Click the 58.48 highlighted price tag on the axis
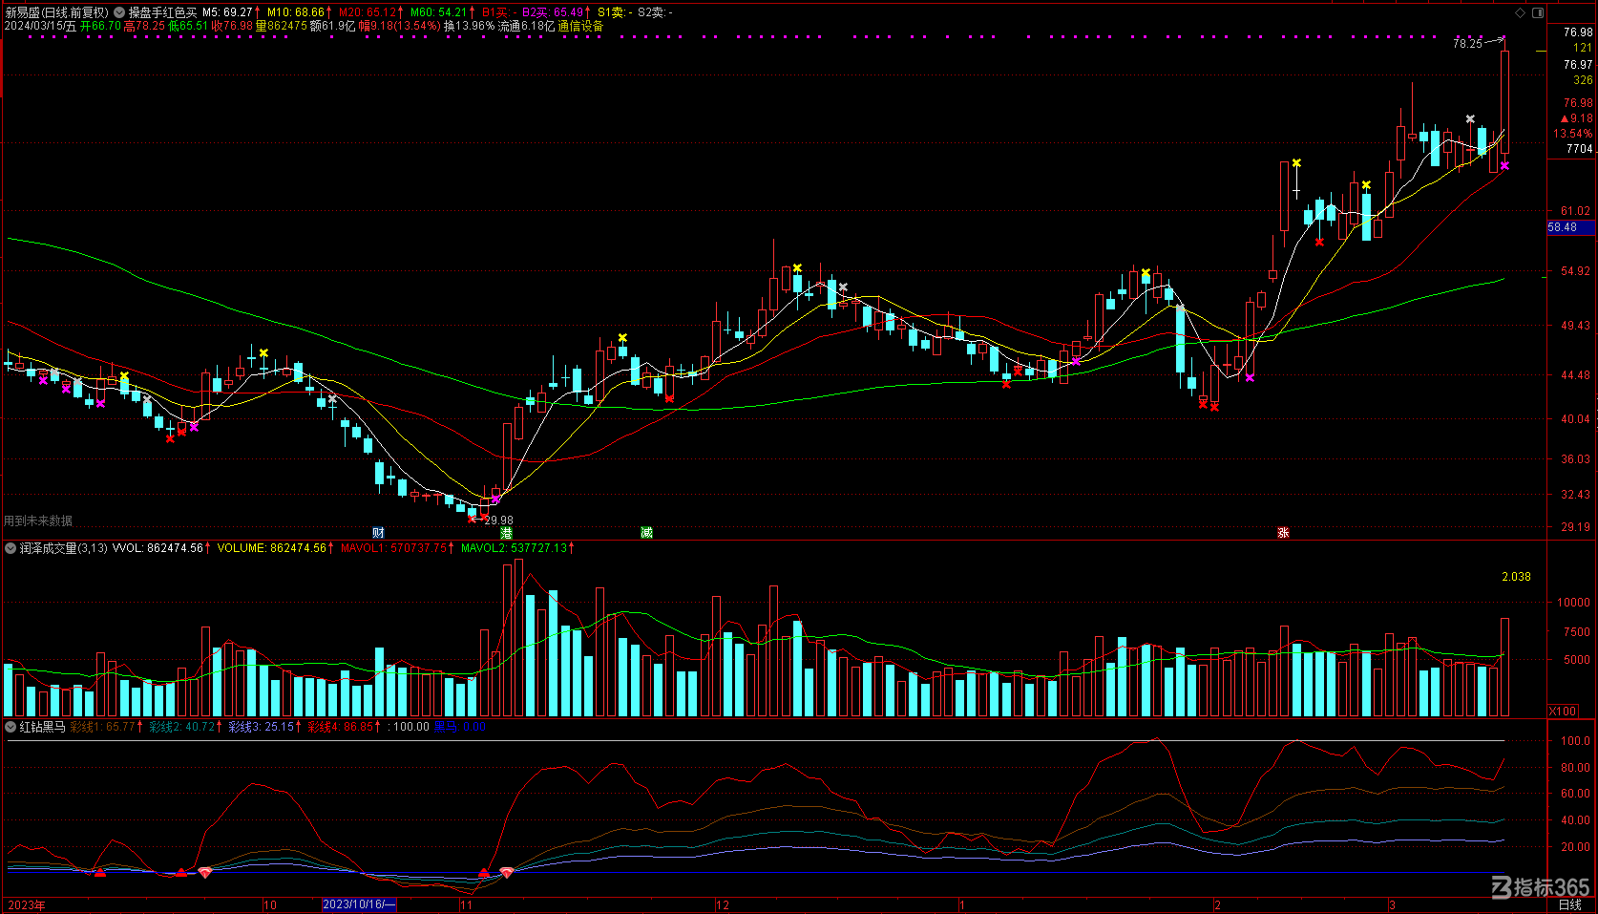The image size is (1598, 914). (1569, 227)
